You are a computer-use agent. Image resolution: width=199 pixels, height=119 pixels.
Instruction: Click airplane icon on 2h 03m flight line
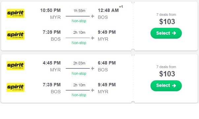[93, 68]
